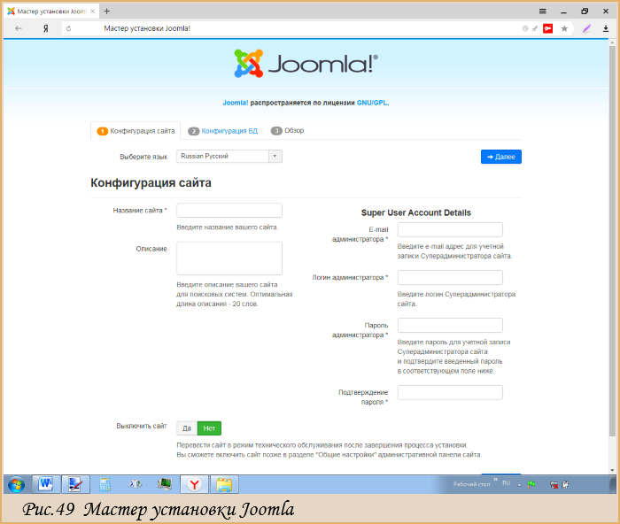The image size is (620, 524).
Task: Switch to the Конфигурация БД tab
Action: [x=223, y=131]
